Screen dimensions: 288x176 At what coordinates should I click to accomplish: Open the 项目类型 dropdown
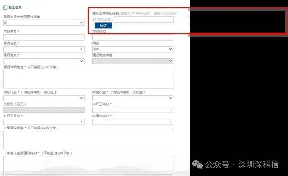[133, 37]
